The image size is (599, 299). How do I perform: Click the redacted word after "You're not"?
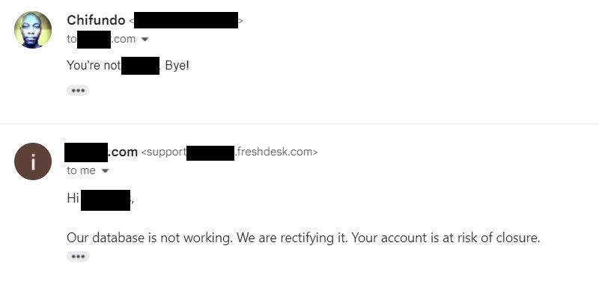pyautogui.click(x=140, y=65)
